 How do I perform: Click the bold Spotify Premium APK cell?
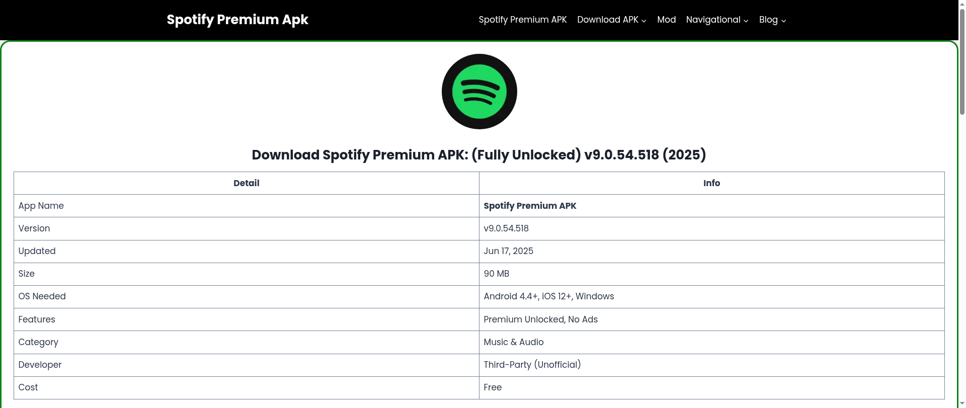[711, 206]
